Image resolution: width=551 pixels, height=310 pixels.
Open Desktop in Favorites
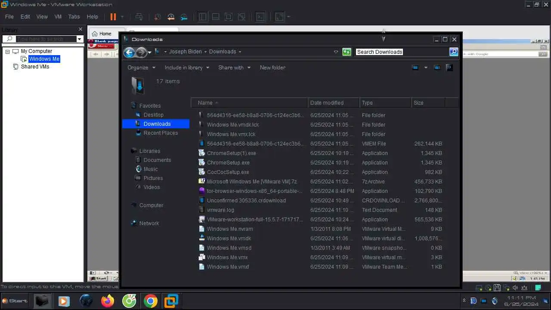click(153, 115)
